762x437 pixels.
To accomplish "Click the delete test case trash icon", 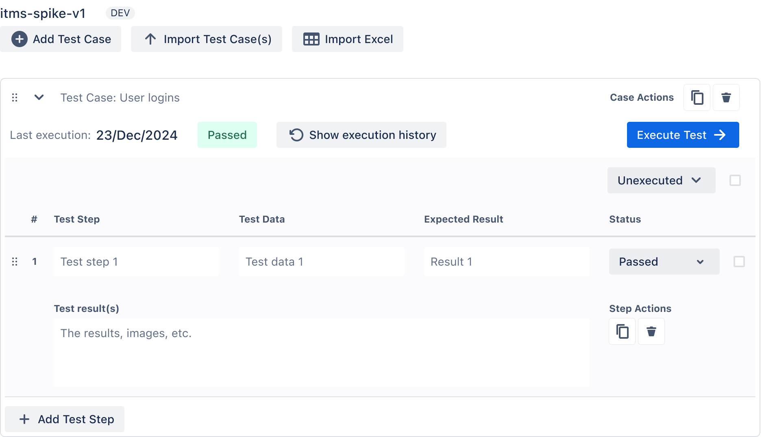I will coord(726,97).
